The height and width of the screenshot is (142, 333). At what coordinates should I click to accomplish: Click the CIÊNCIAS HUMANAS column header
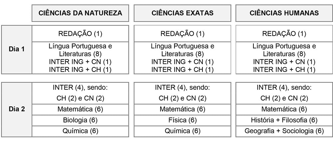[x=284, y=13]
